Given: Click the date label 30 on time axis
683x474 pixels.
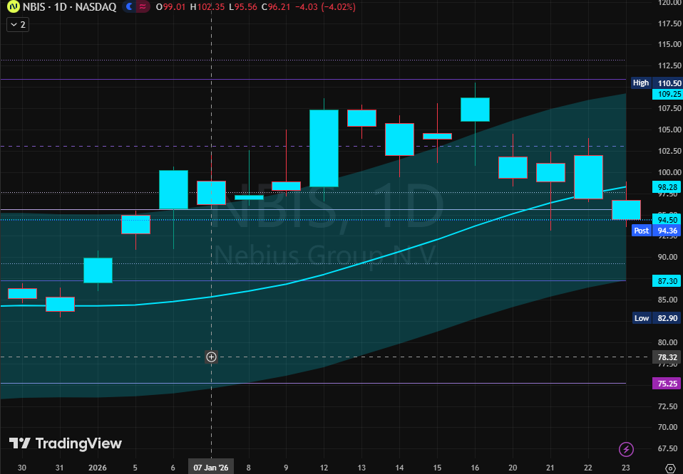Looking at the screenshot, I should pyautogui.click(x=22, y=468).
